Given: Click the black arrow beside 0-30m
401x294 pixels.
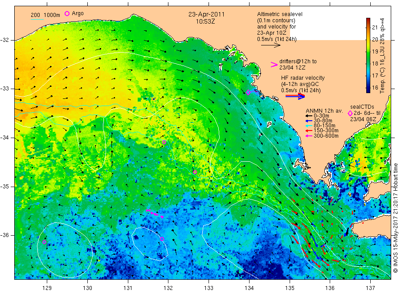Looking at the screenshot, I should [x=309, y=116].
